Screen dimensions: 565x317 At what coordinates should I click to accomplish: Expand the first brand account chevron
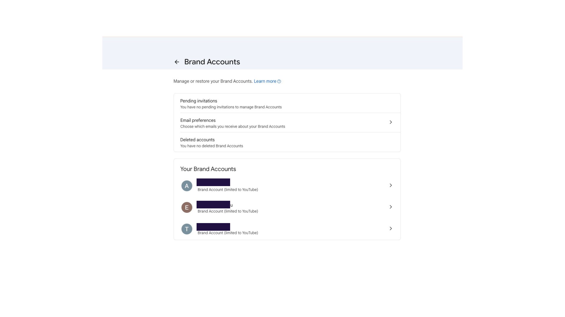391,185
